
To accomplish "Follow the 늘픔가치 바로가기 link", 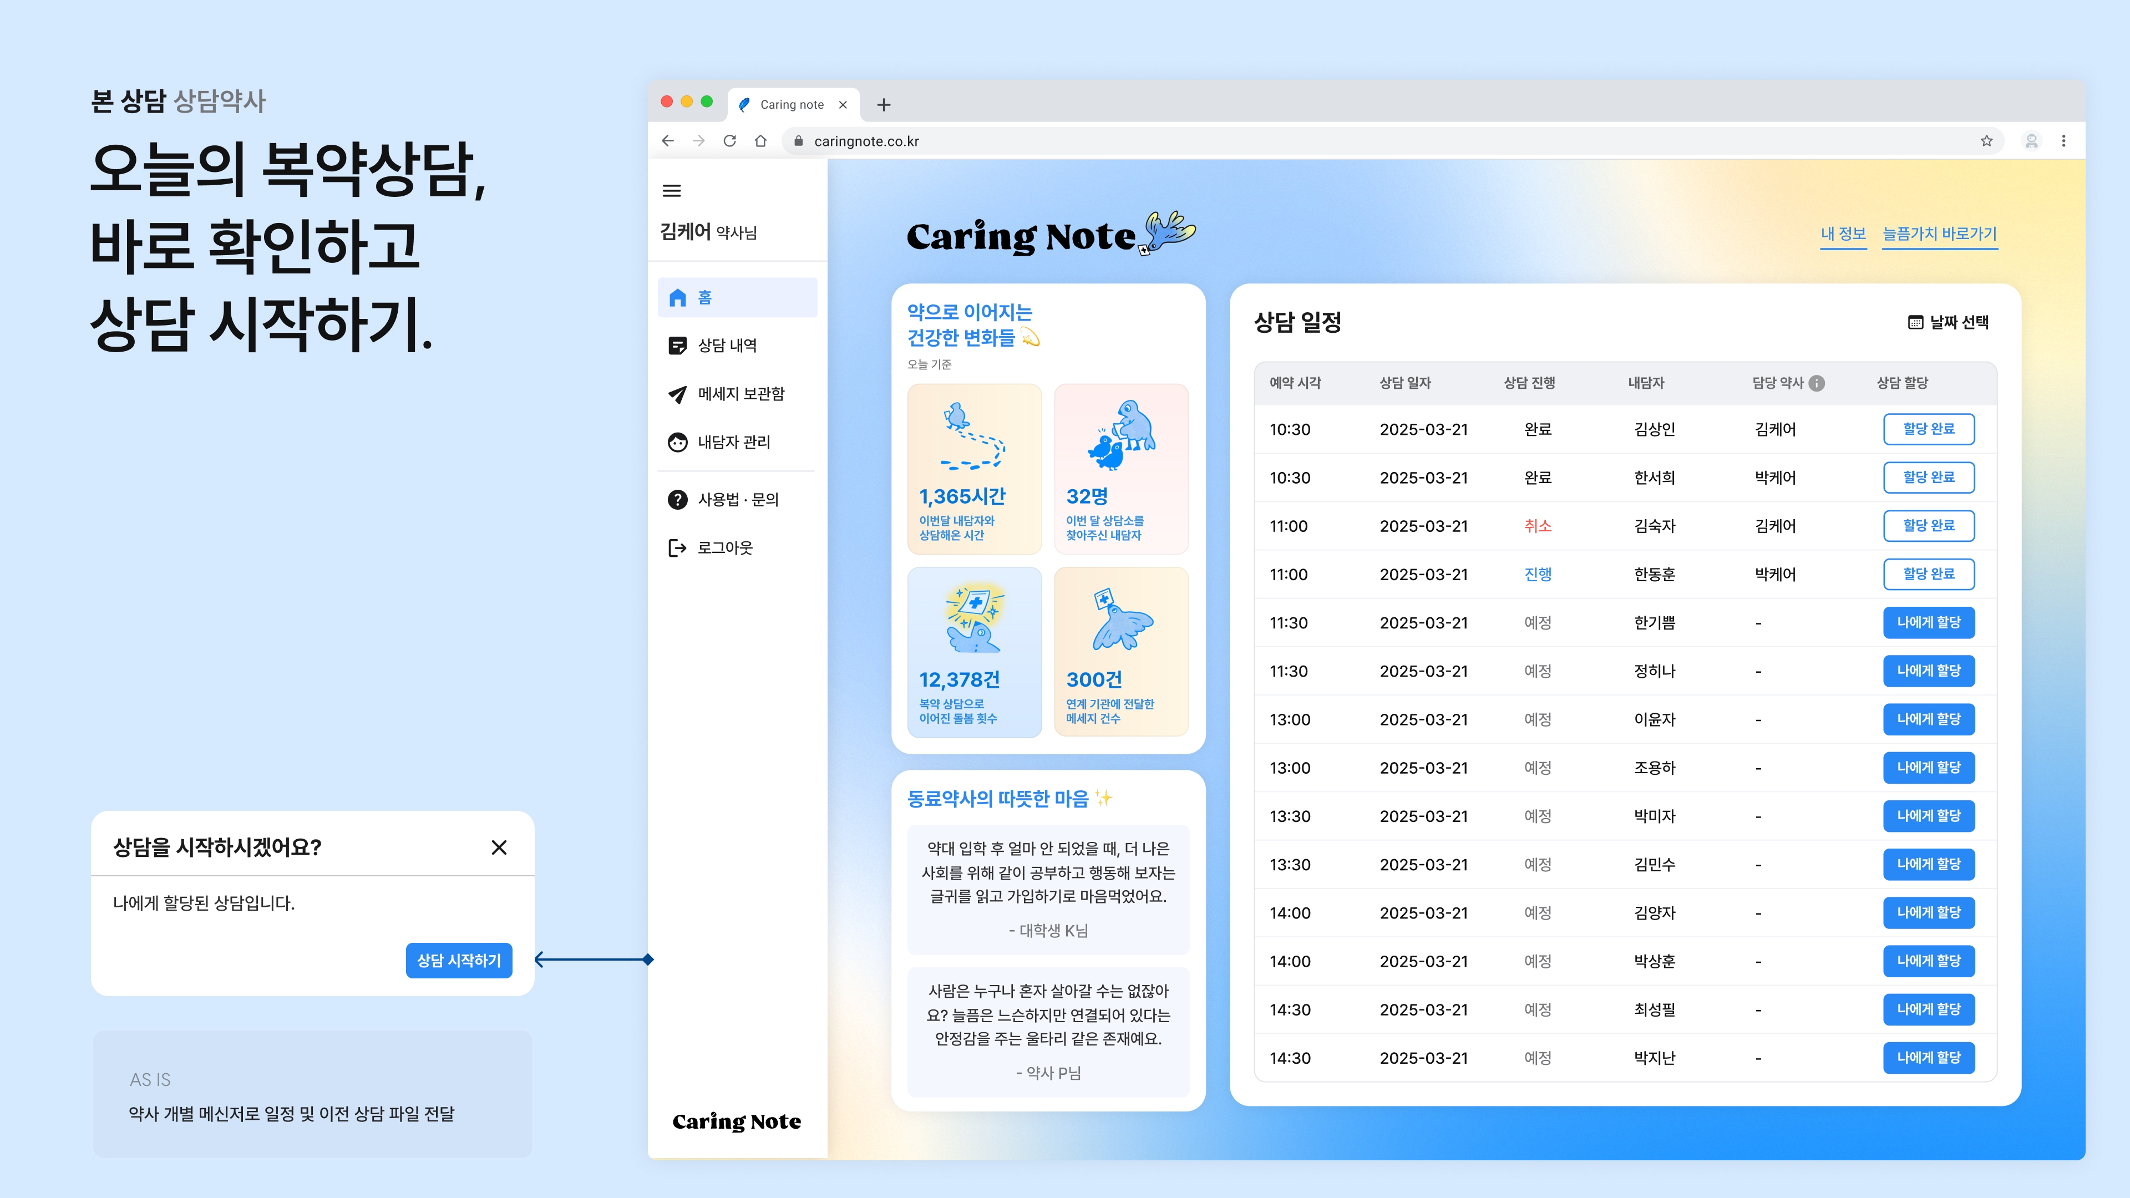I will click(x=1939, y=234).
